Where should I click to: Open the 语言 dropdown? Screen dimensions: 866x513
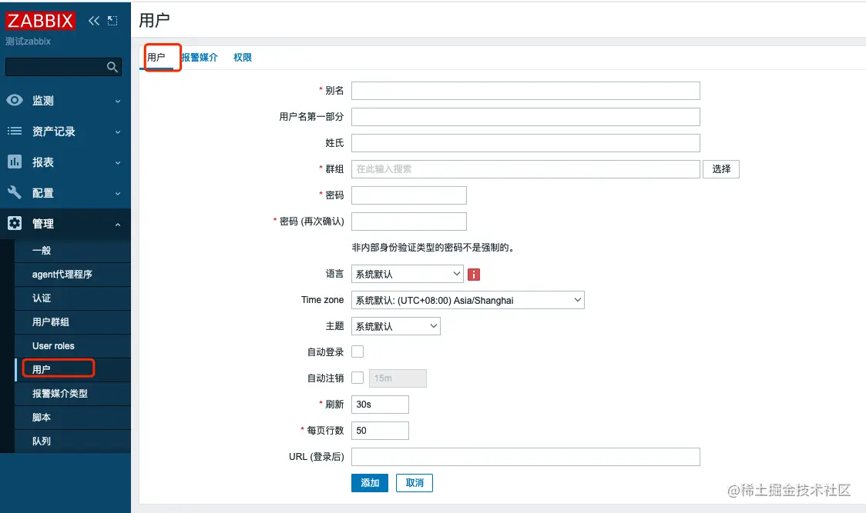(408, 274)
